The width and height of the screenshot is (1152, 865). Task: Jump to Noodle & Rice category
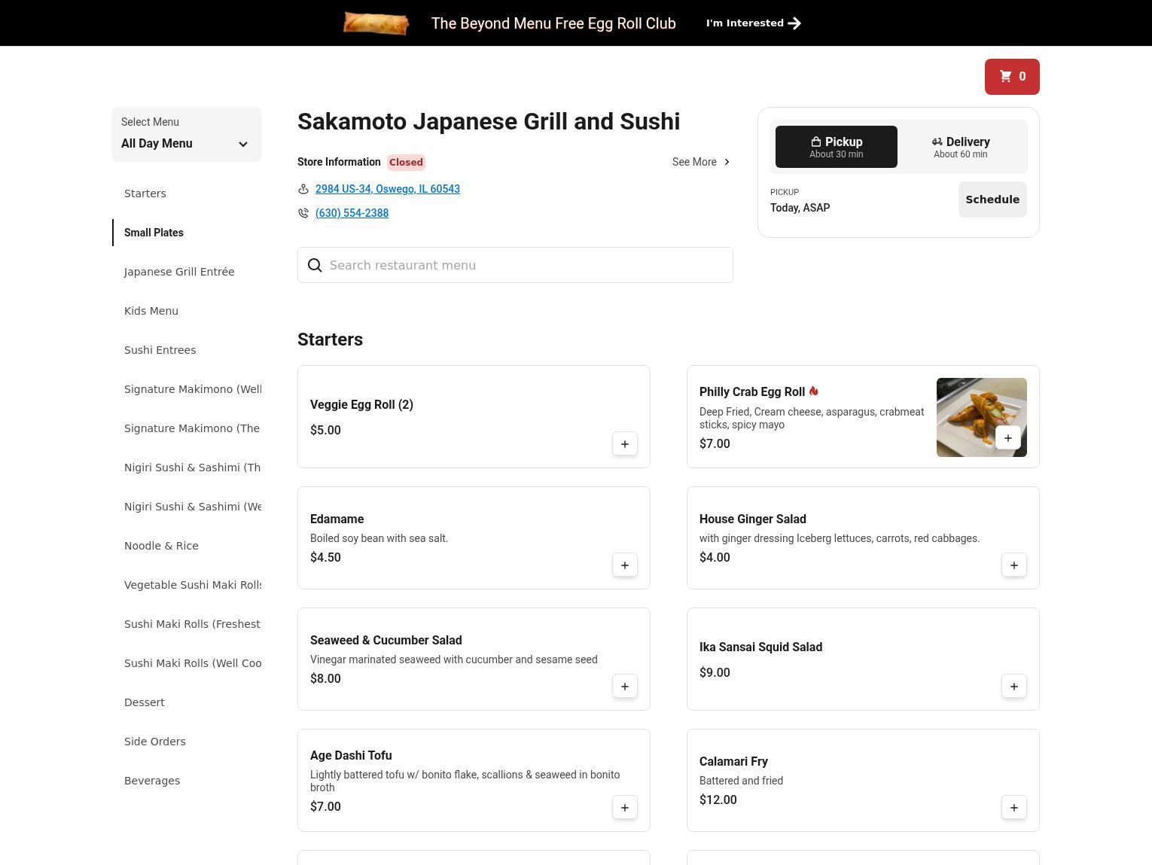pyautogui.click(x=161, y=546)
